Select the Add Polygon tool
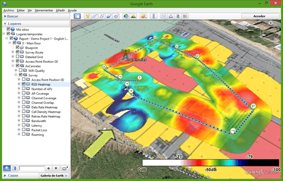The width and height of the screenshot is (283, 181). (95, 16)
